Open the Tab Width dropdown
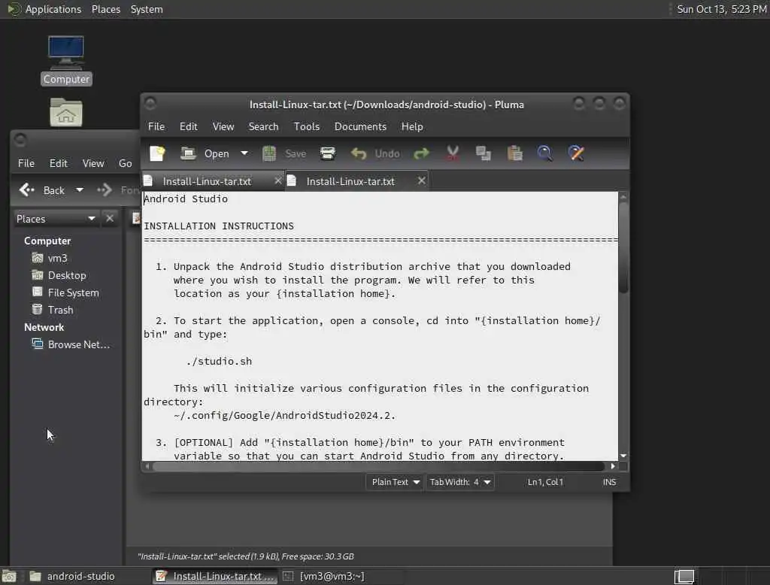 (459, 482)
